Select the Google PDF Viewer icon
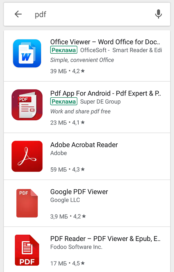 pyautogui.click(x=27, y=203)
